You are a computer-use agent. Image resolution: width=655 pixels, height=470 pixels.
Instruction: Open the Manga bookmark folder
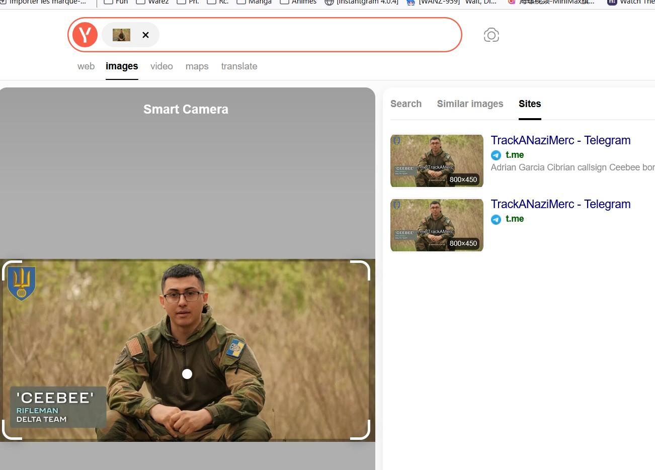254,2
